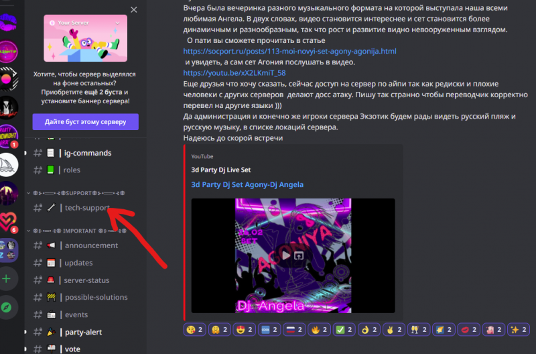Viewport: 536px width, 354px height.
Task: Toggle the victory hand reaction
Action: [395, 330]
